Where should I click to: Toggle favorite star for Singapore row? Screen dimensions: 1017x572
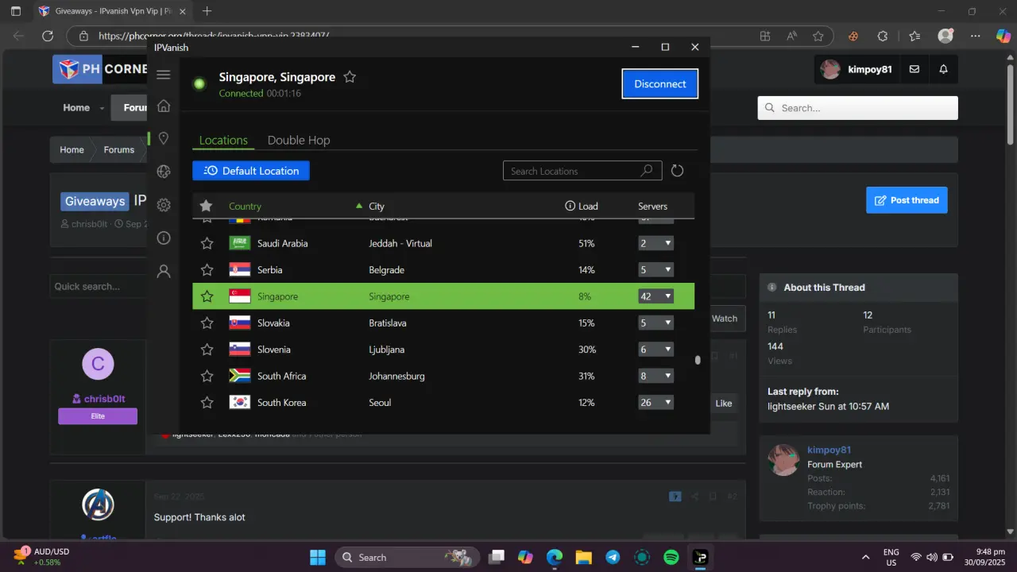pos(207,296)
